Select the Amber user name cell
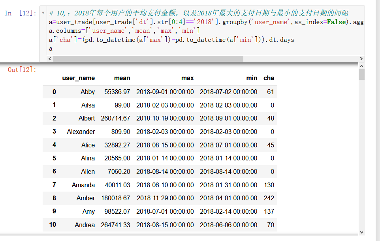 86,198
